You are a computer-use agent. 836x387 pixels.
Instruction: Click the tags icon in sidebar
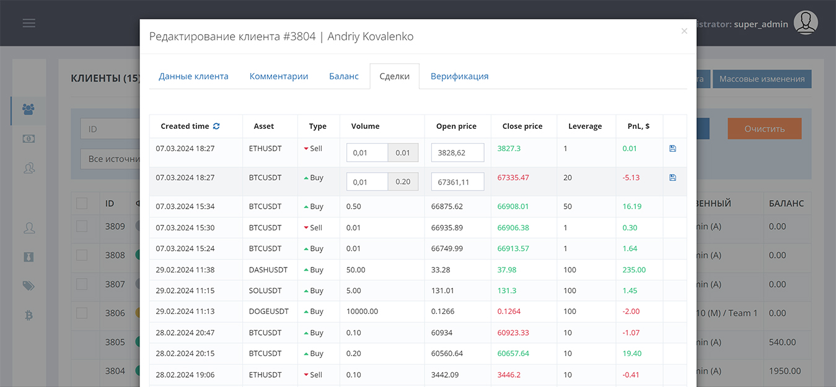(29, 285)
